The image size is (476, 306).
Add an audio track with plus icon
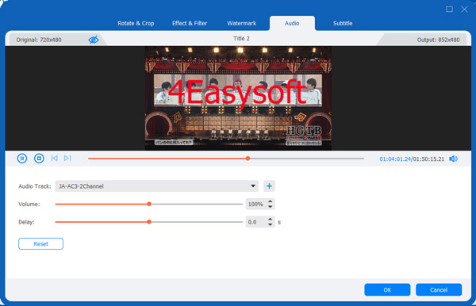coord(269,186)
